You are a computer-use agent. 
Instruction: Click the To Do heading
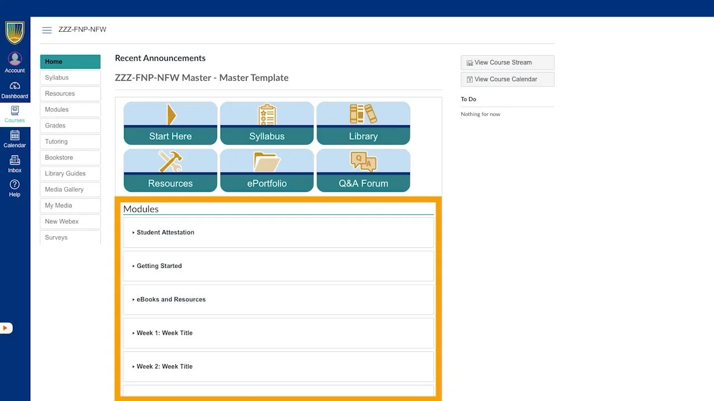point(469,99)
